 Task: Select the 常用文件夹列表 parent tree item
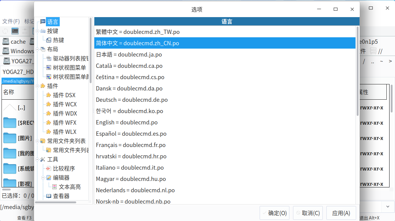click(x=66, y=141)
